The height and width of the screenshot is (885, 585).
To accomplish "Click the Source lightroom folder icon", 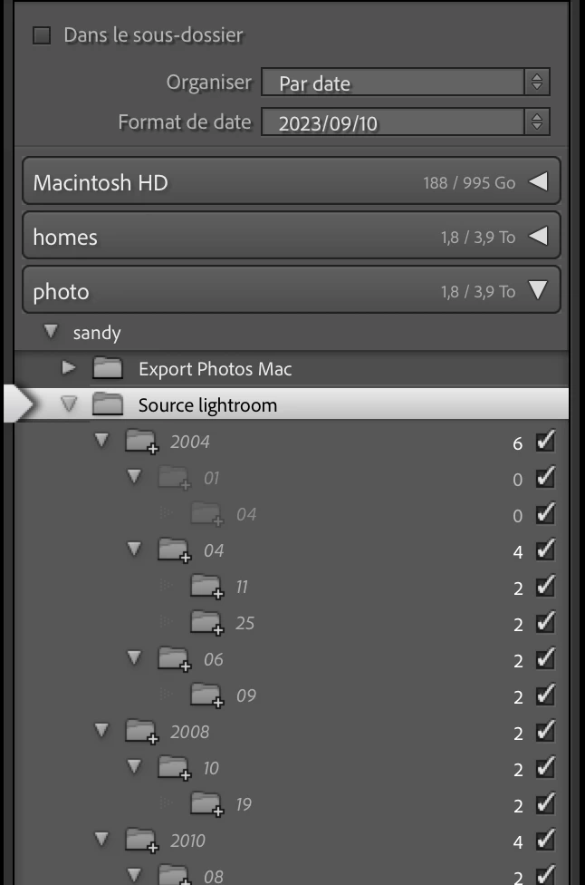I will pyautogui.click(x=107, y=404).
